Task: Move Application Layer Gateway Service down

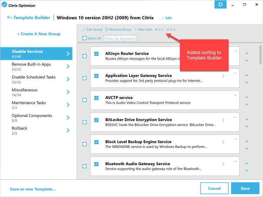Action: tap(247, 82)
